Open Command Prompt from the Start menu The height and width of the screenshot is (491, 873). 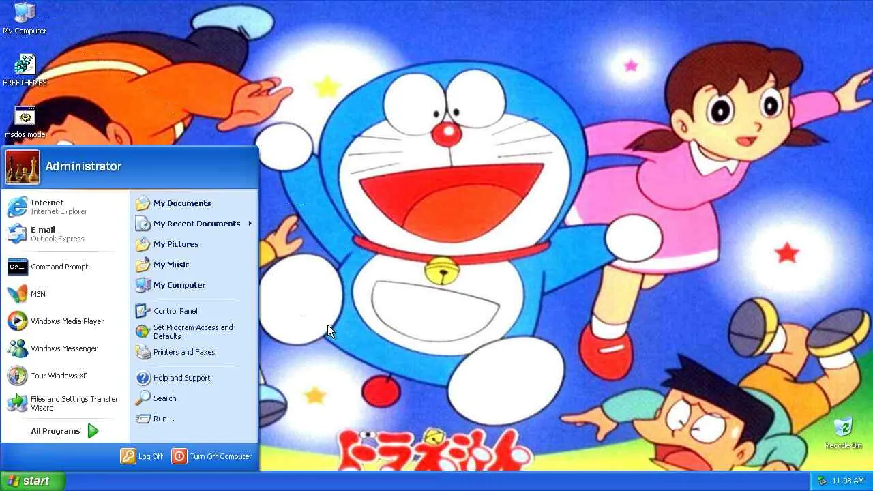tap(65, 267)
